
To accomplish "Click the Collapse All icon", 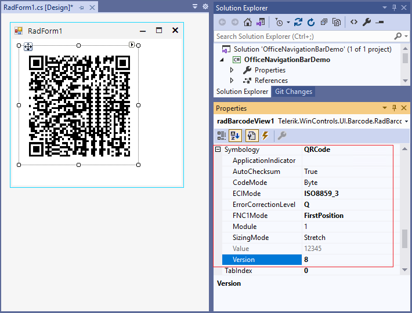I will 324,22.
